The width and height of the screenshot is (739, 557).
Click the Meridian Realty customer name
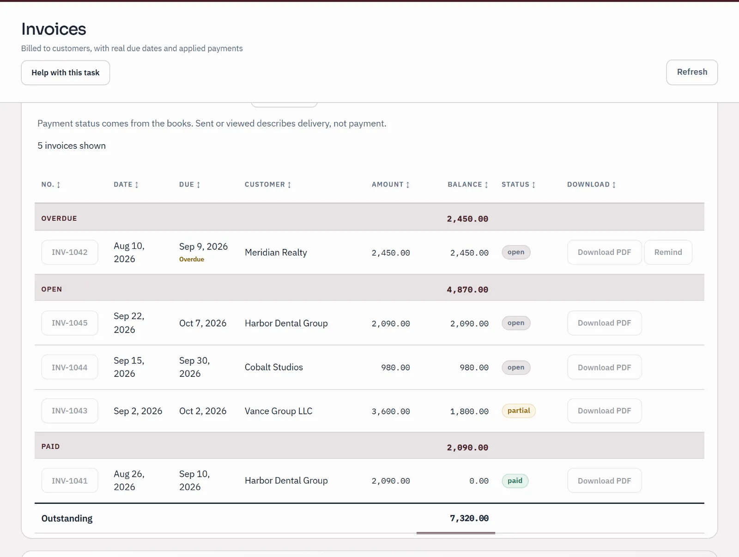(276, 252)
